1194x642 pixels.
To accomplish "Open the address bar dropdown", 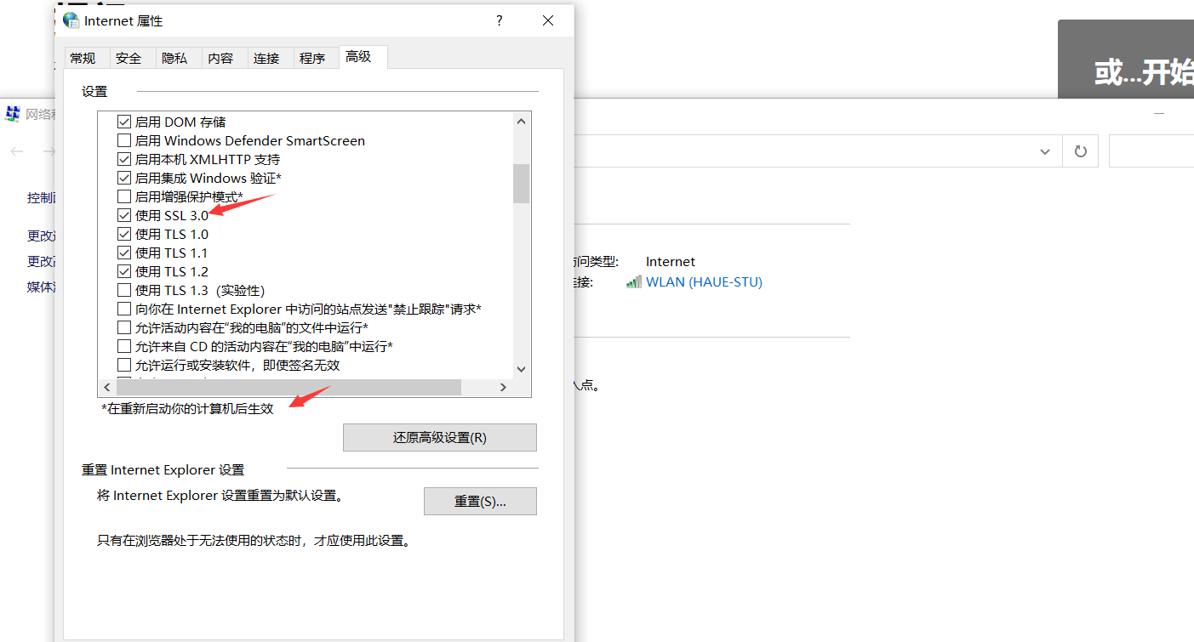I will (1045, 151).
